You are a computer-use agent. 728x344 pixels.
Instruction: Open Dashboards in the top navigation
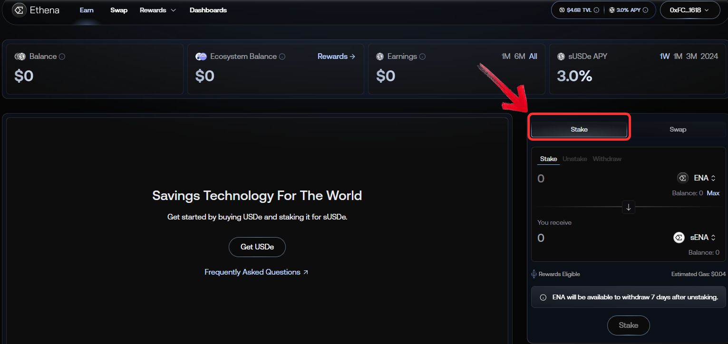tap(208, 10)
